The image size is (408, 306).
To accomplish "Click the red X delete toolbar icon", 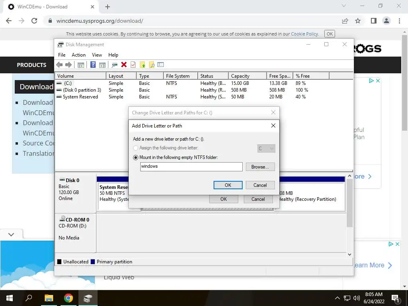I will [124, 65].
